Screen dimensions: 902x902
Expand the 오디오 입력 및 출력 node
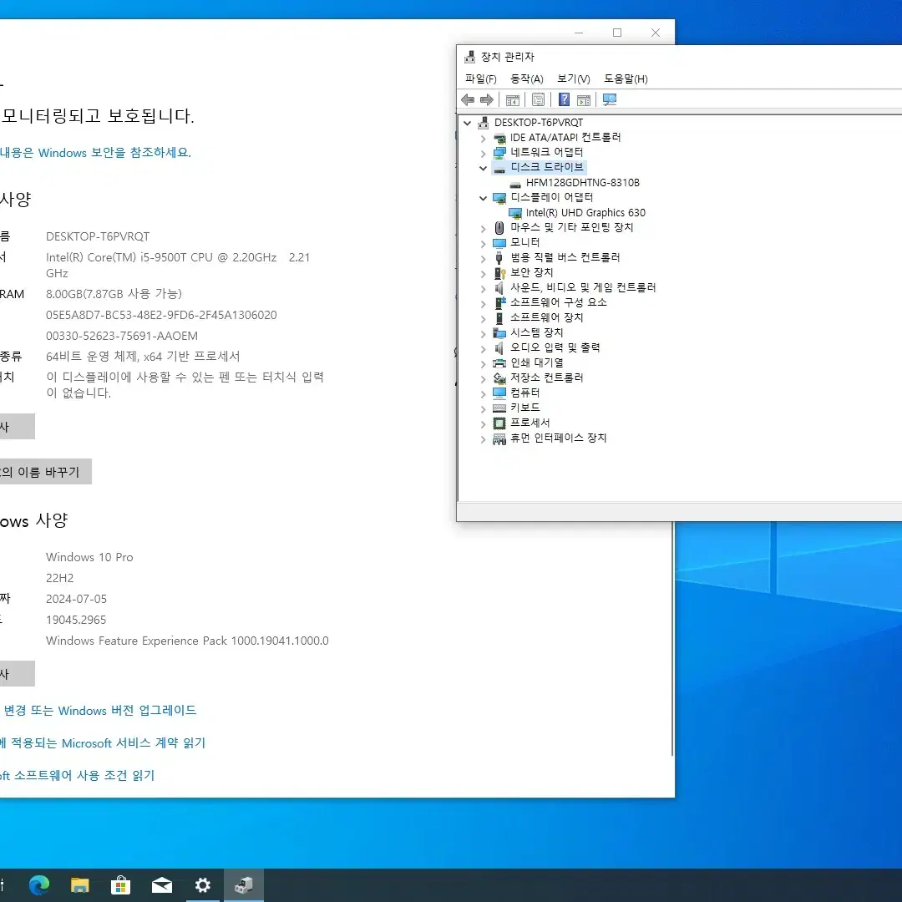(484, 348)
